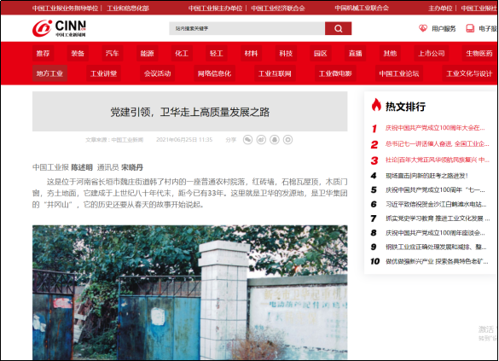Click the last circular share icon
The height and width of the screenshot is (361, 499).
point(287,140)
